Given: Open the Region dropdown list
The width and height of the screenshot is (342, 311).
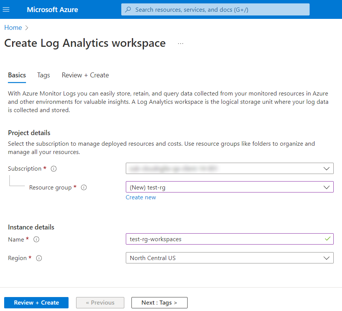Looking at the screenshot, I should (326, 258).
